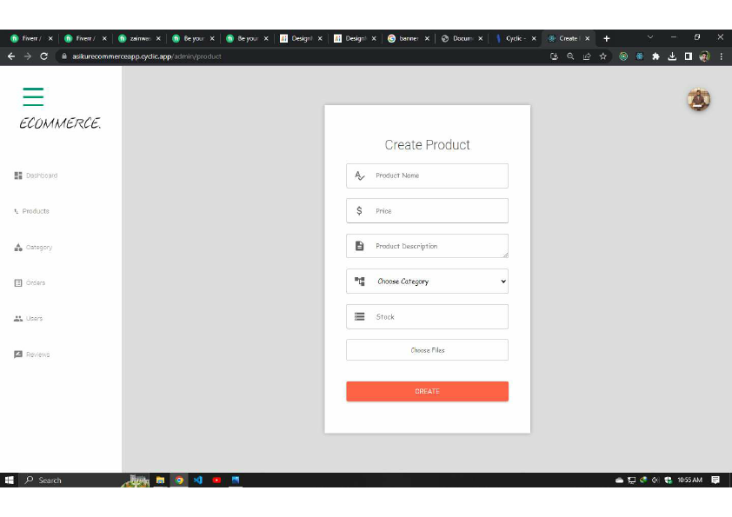Image resolution: width=732 pixels, height=517 pixels.
Task: Click the address bar URL
Action: pos(147,56)
